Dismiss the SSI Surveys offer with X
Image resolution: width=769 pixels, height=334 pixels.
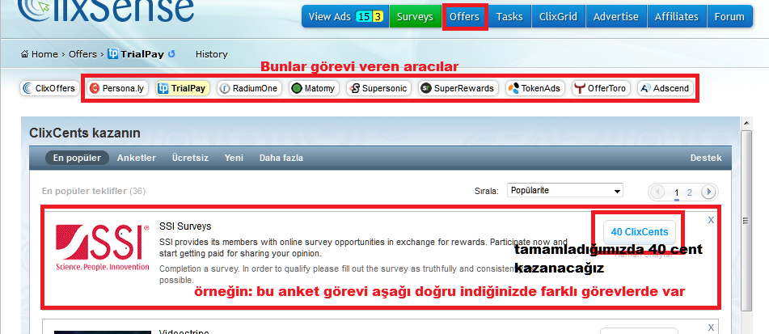point(711,220)
